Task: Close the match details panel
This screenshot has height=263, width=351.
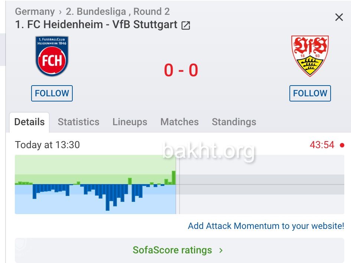Action: coord(339,17)
